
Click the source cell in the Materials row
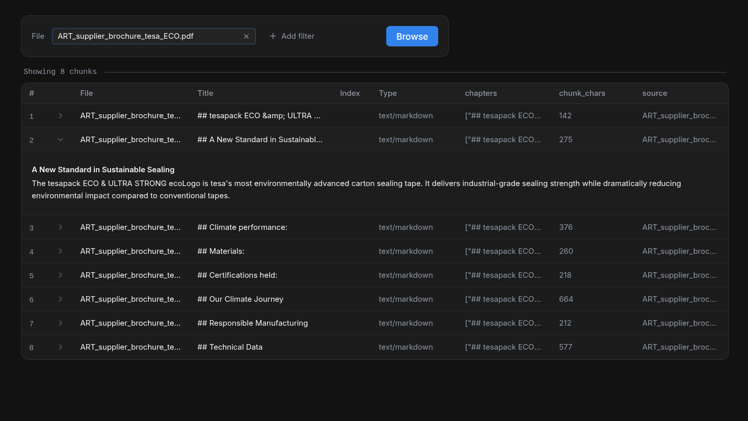pos(679,251)
